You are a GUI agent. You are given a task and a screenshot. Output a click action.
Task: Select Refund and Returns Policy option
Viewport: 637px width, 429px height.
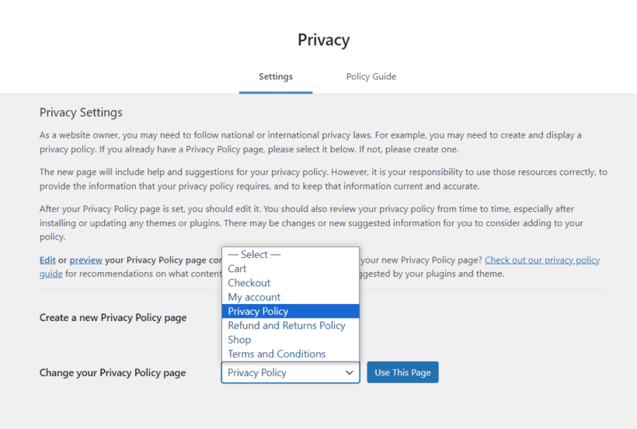(291, 326)
